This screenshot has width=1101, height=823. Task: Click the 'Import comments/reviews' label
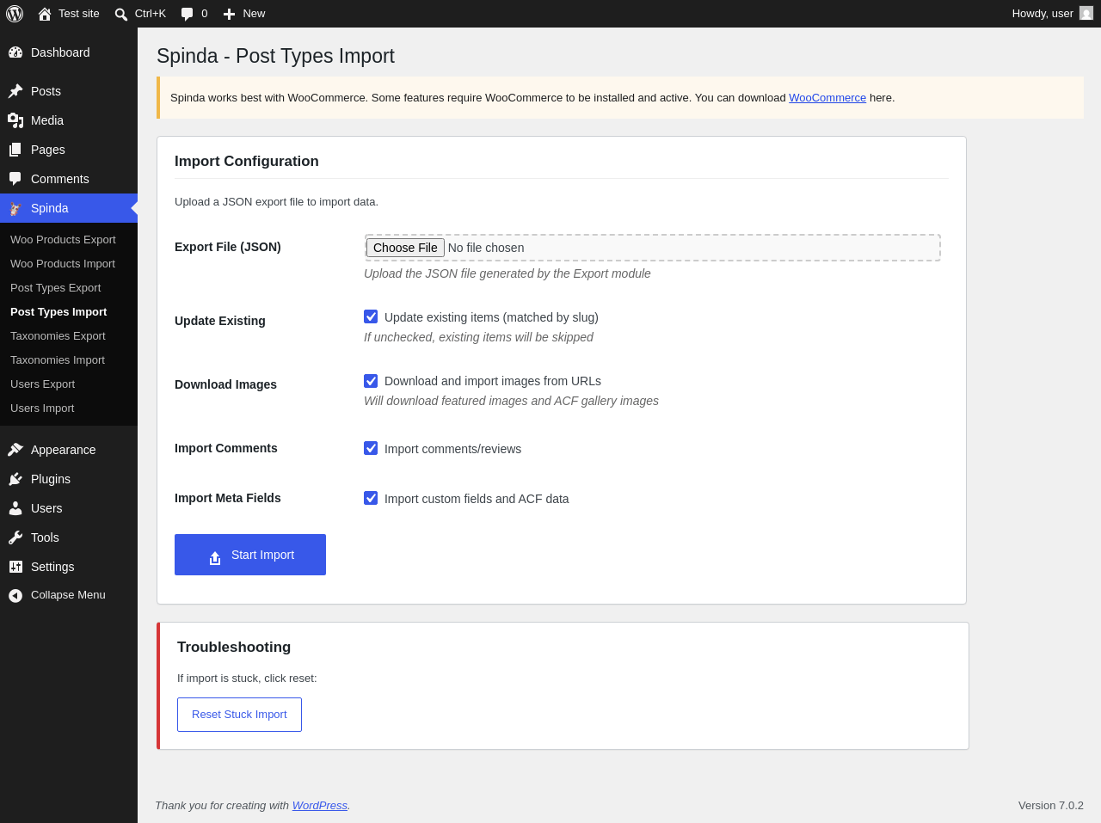pyautogui.click(x=452, y=449)
